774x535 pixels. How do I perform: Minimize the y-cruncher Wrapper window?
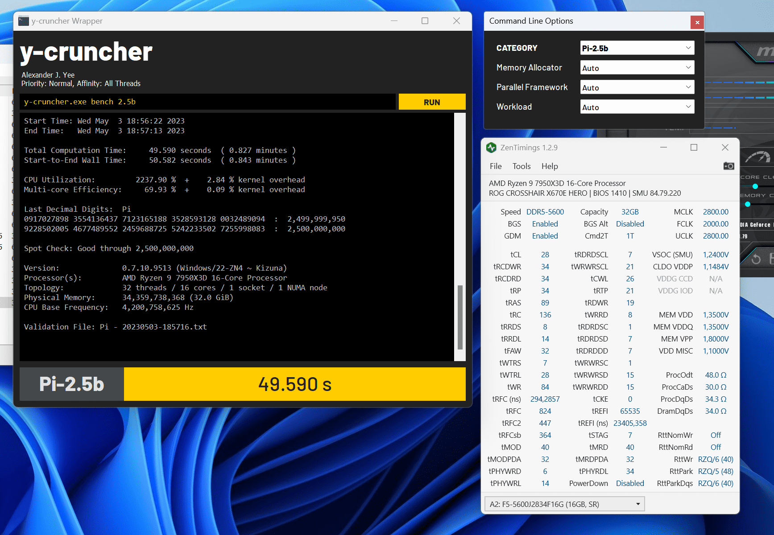click(x=394, y=21)
